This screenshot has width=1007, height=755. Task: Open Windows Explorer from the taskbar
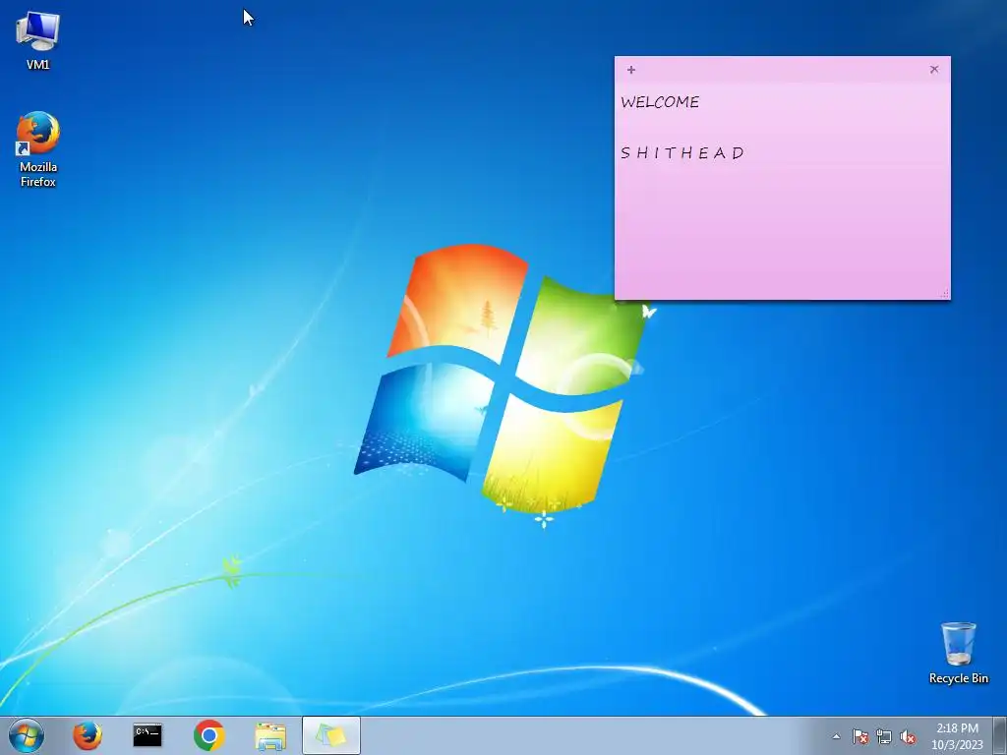tap(270, 736)
